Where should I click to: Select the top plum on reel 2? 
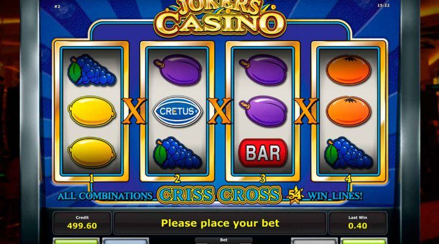point(177,70)
